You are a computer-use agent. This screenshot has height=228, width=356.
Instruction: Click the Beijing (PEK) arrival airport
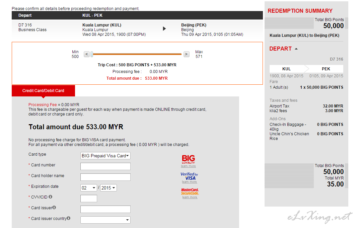coord(194,25)
